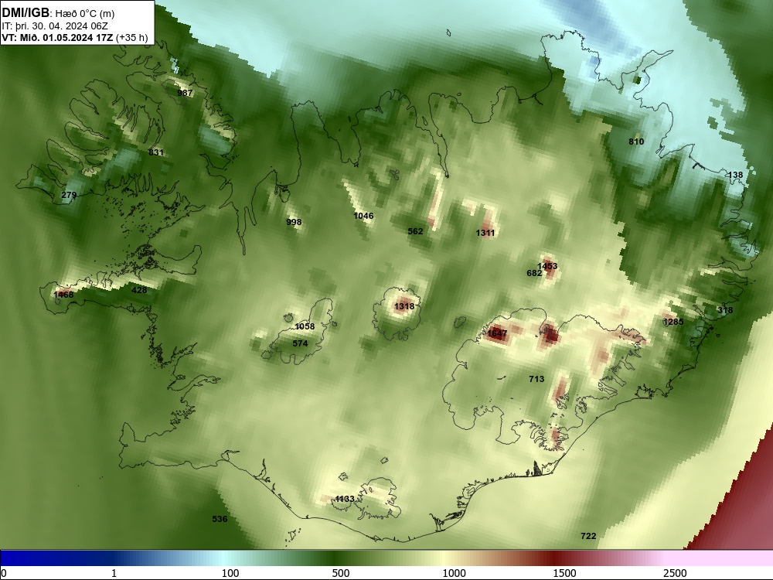
Task: Click the 1046 height label
Action: coord(363,216)
